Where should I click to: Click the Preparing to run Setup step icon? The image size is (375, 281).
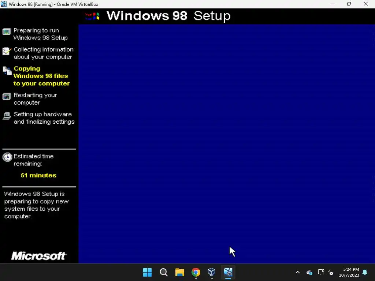coord(7,32)
